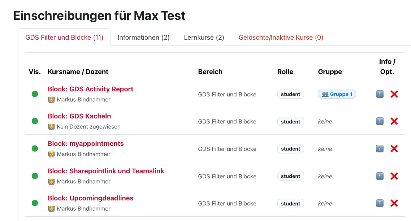
Task: Open the Lernkurse tab
Action: [x=204, y=37]
